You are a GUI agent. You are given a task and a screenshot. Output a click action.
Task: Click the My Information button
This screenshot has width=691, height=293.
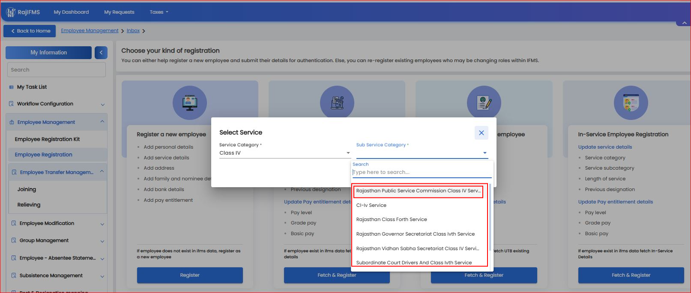[48, 53]
